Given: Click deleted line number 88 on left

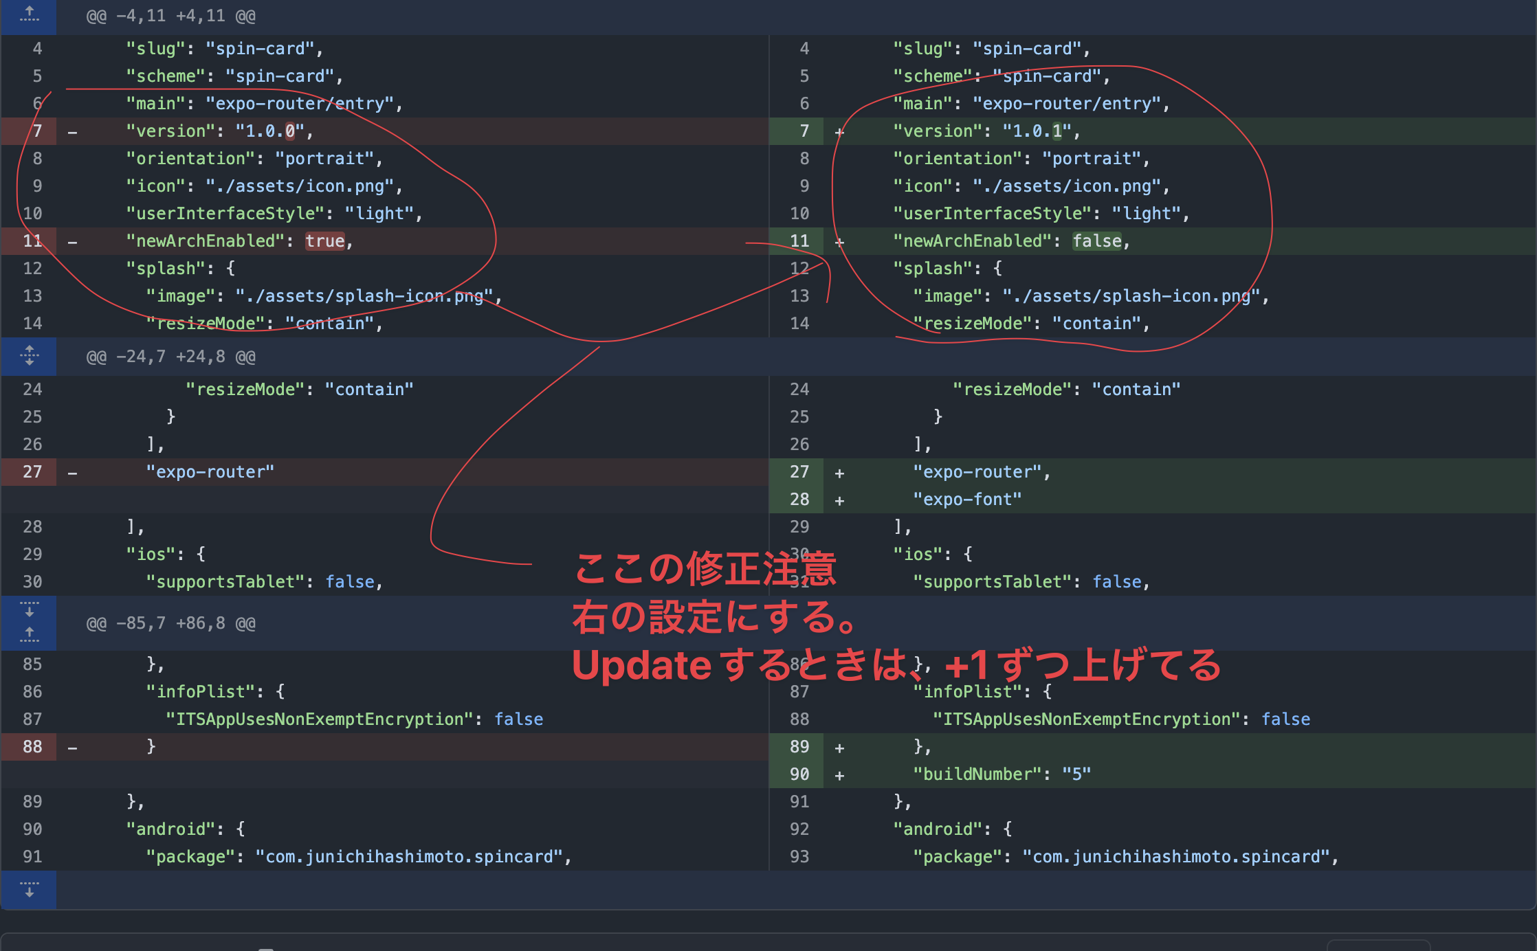Looking at the screenshot, I should click(x=32, y=746).
